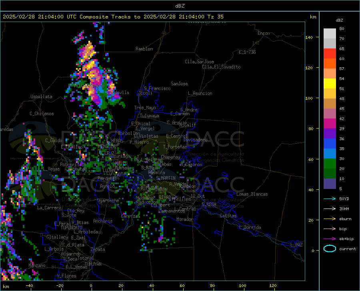The image size is (360, 291).
Task: Click the 'Lomas_Blancas' label on map
Action: [252, 194]
